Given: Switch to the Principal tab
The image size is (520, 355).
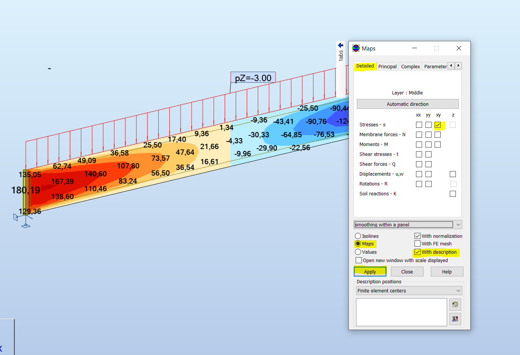Looking at the screenshot, I should pos(387,66).
